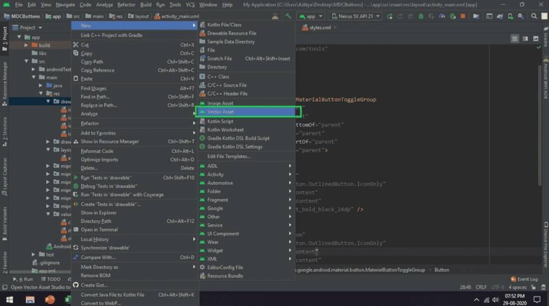Viewport: 549px width, 306px height.
Task: Toggle the TODO tool window button
Action: tap(51, 279)
